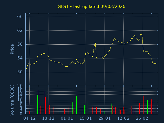164x123 pixels.
Task: Select the 01-01 date label
Action: 67,118
